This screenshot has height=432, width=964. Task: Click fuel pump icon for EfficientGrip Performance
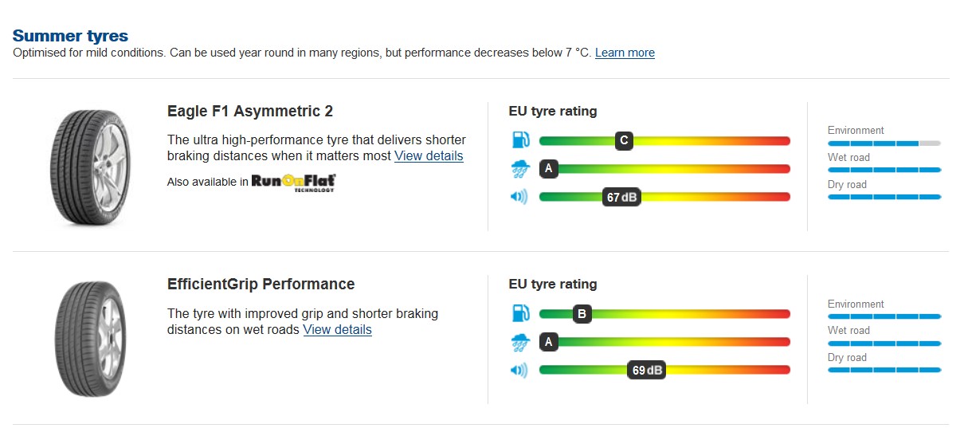(x=519, y=313)
